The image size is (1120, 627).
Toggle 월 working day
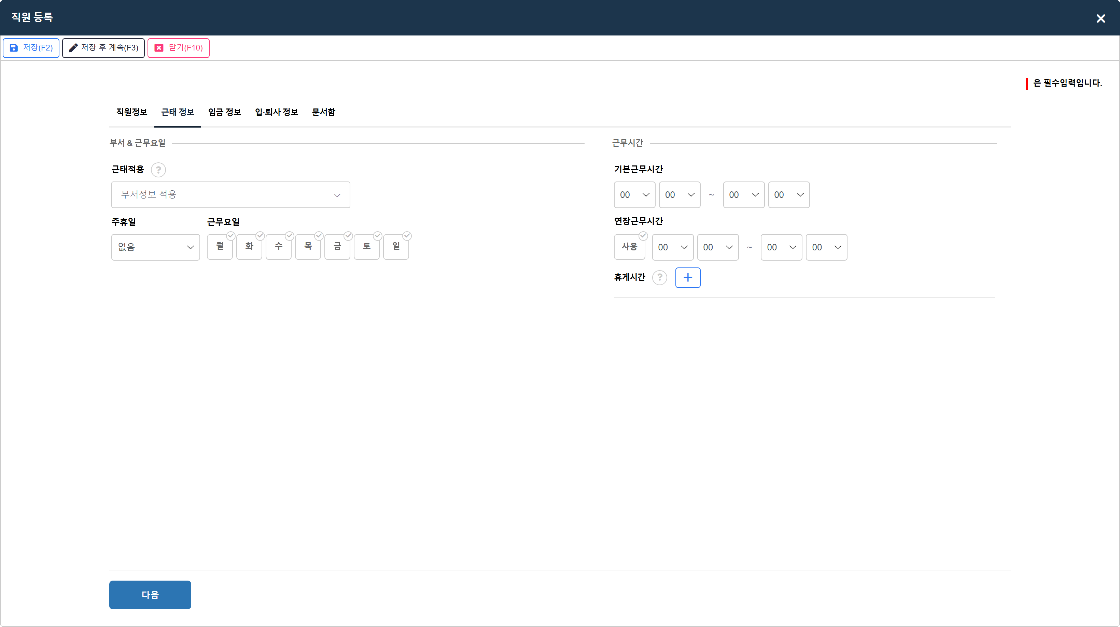pos(220,247)
